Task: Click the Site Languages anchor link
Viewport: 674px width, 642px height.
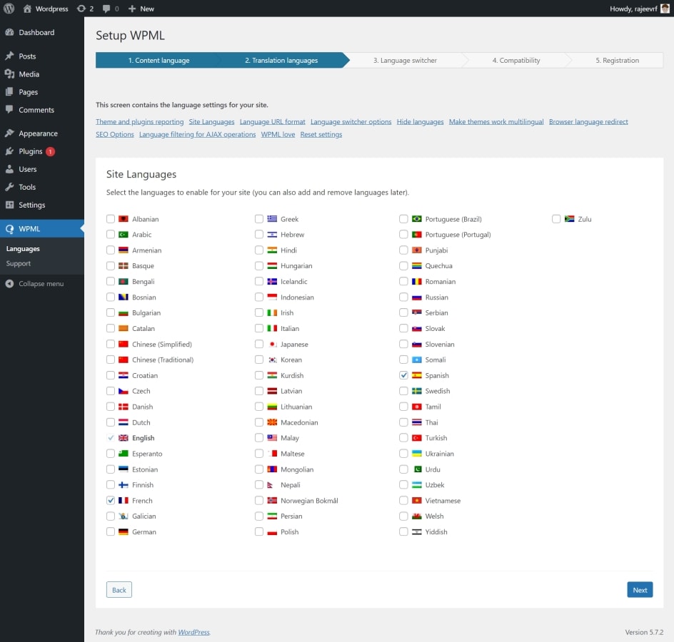Action: click(x=211, y=122)
